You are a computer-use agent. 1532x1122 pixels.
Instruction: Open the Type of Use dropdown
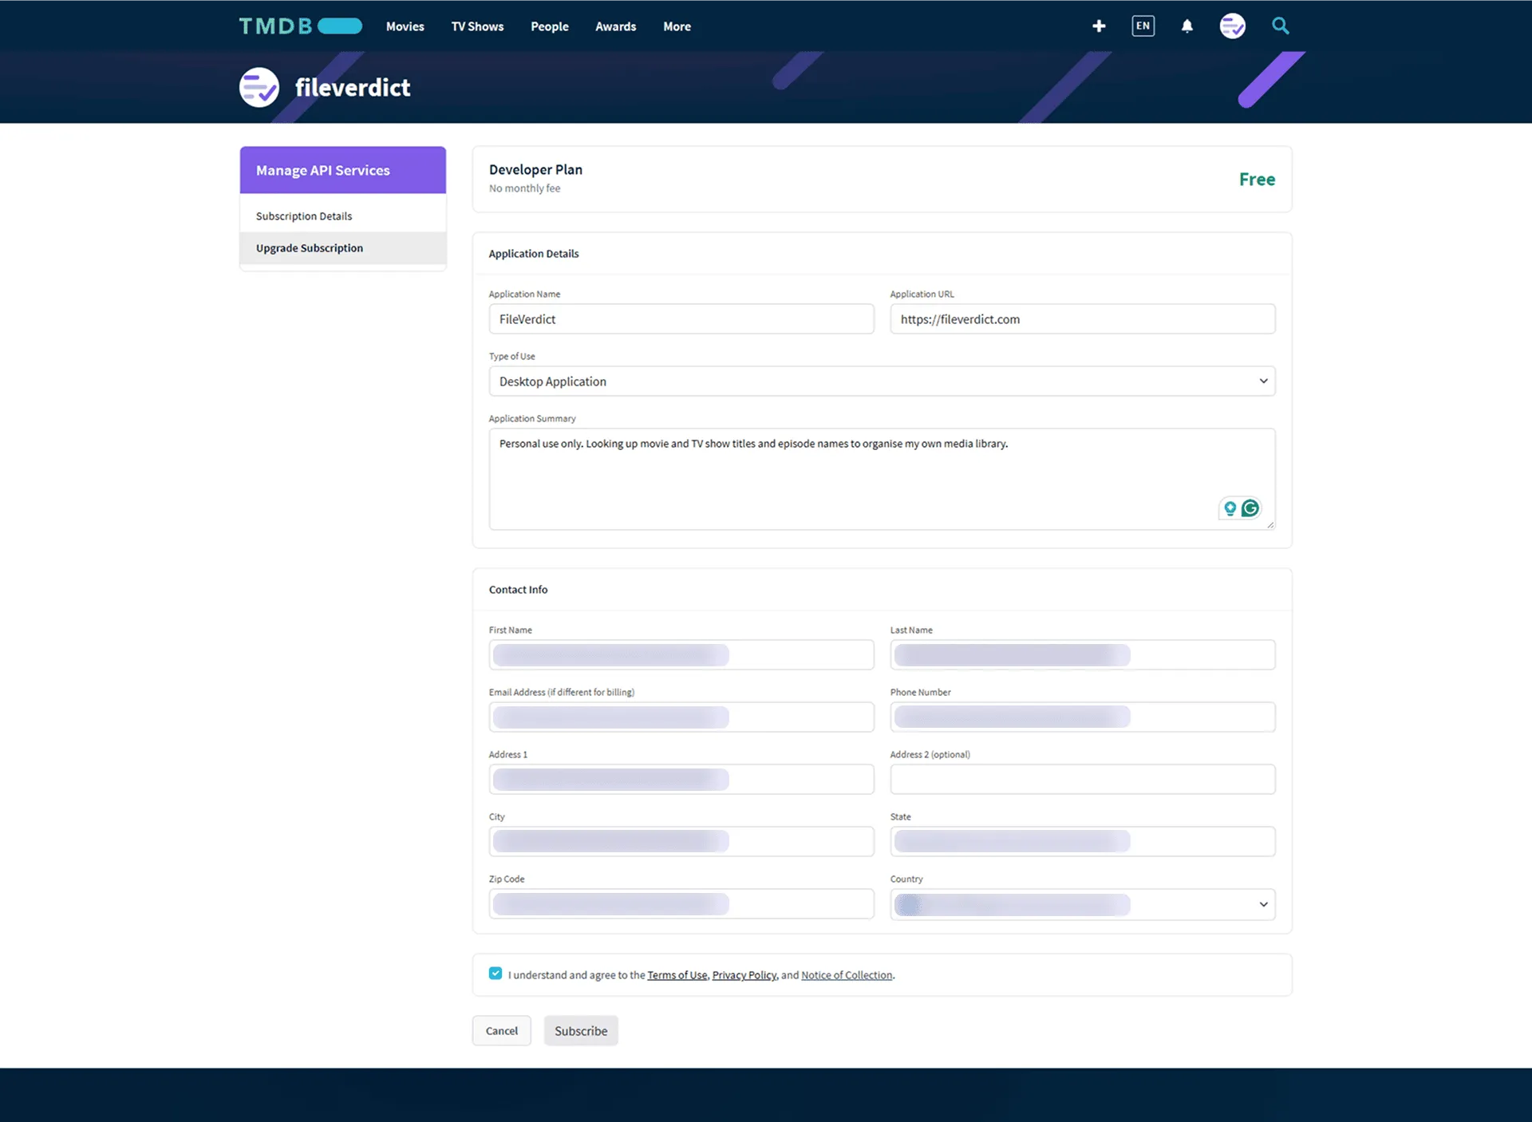[x=882, y=381]
